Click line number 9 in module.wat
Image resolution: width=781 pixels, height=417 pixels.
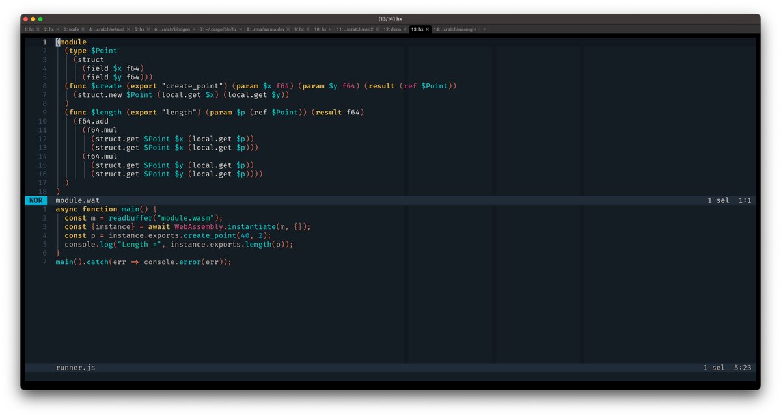click(x=43, y=112)
